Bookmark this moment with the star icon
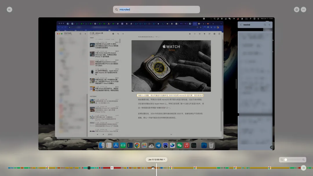313x176 pixels. [296, 10]
